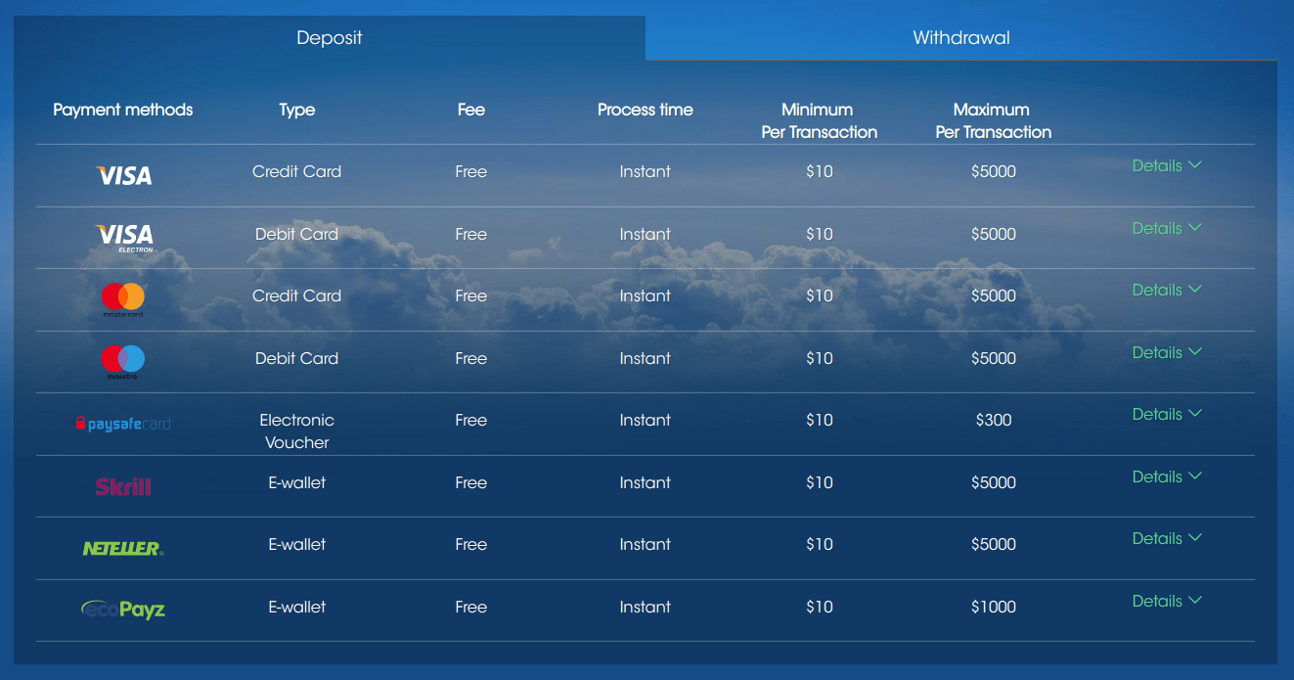Screen dimensions: 1294x680
Task: Click $5000 maximum in Neteller row
Action: 994,544
